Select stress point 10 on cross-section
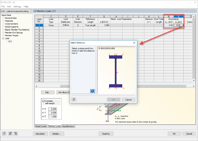 [x=122, y=87]
